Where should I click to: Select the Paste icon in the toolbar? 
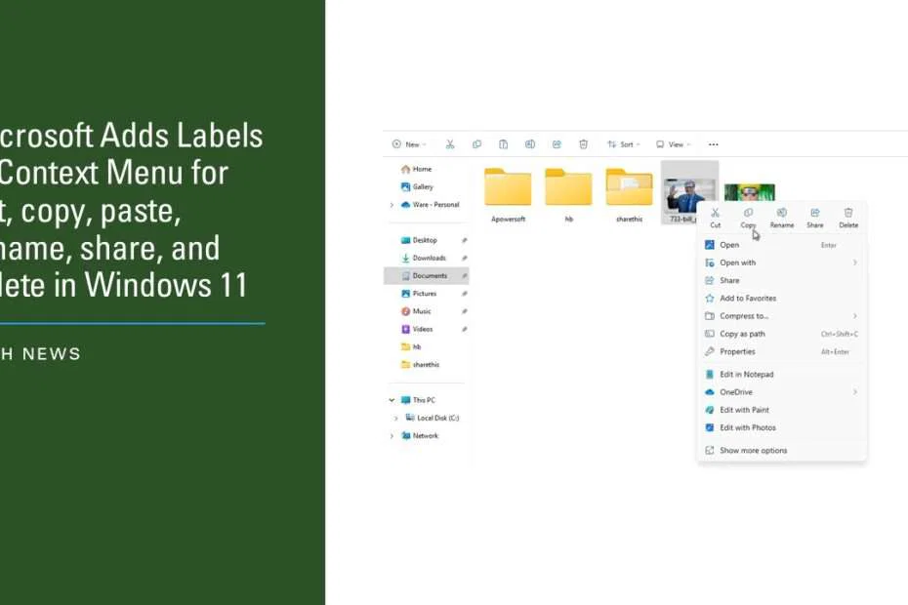[x=504, y=143]
